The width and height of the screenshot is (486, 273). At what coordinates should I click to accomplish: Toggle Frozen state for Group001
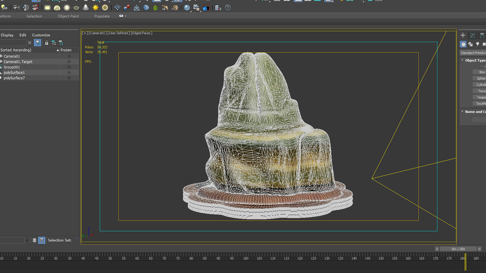pos(69,67)
